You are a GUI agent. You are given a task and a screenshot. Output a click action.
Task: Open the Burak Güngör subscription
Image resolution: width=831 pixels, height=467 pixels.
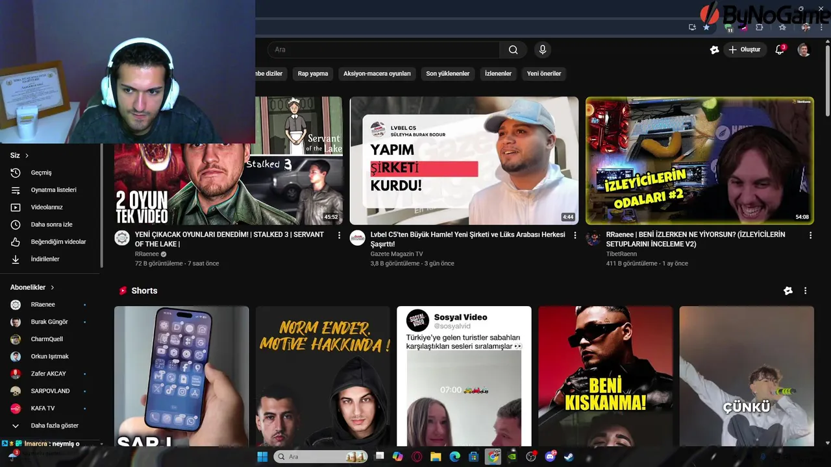51,322
